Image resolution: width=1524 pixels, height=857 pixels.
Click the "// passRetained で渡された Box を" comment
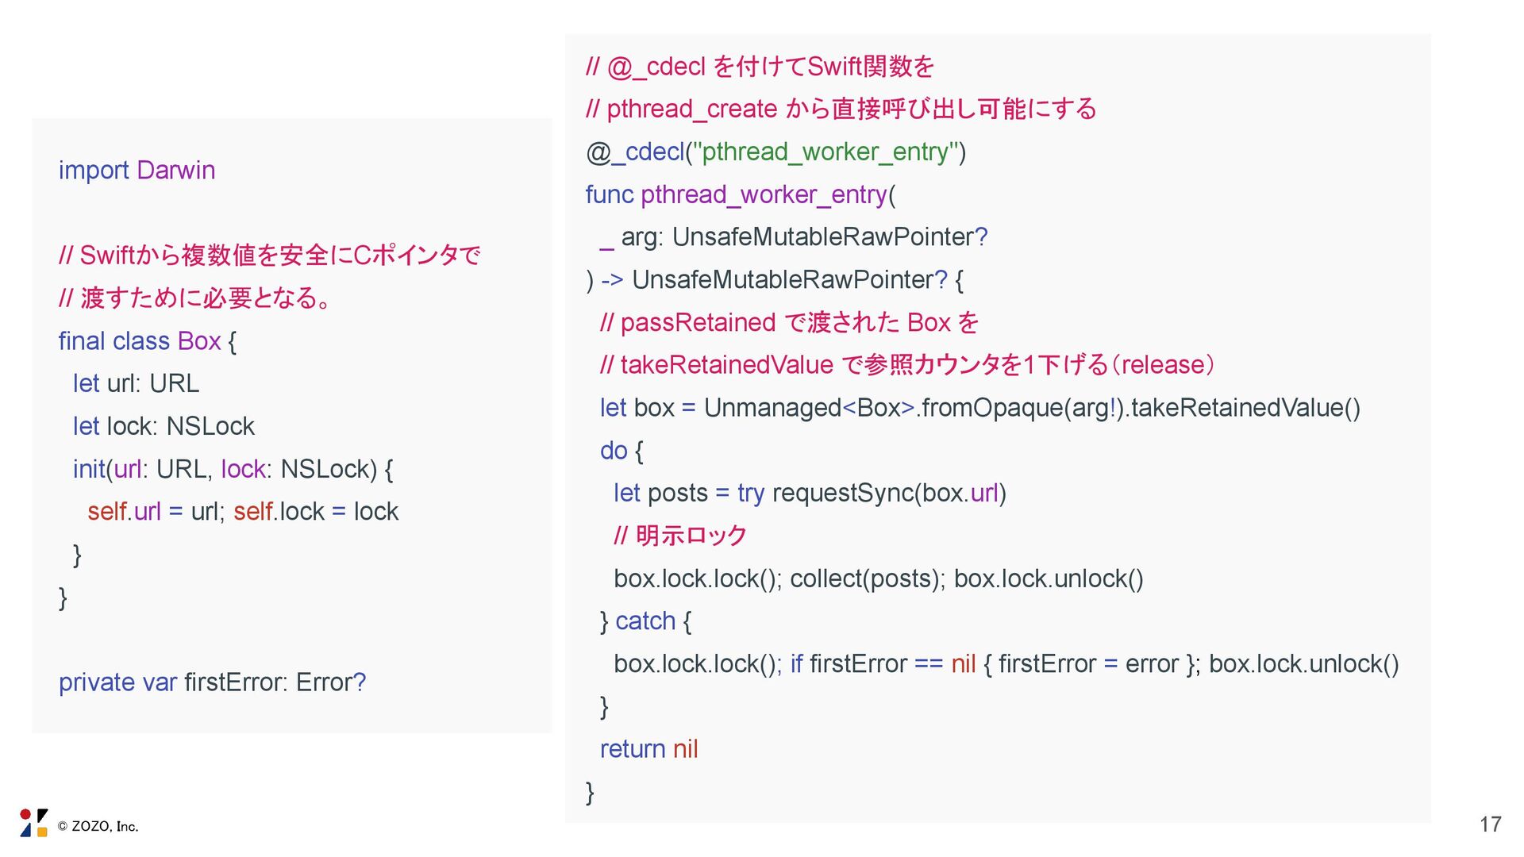pyautogui.click(x=789, y=323)
